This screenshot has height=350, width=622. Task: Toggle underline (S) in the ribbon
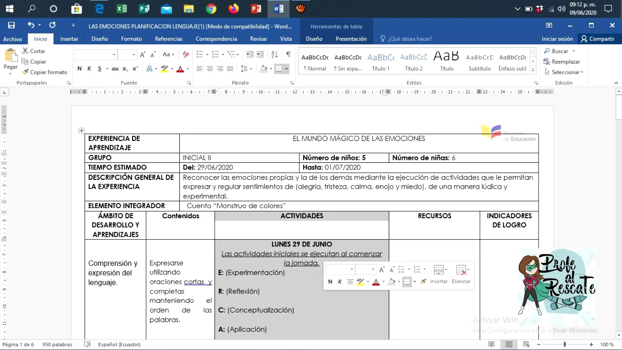[x=100, y=69]
